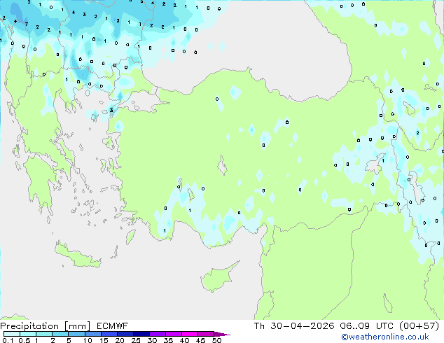Screen dimensions: 444x343
Task: Click the island of Crete on the map
Action: (78, 255)
